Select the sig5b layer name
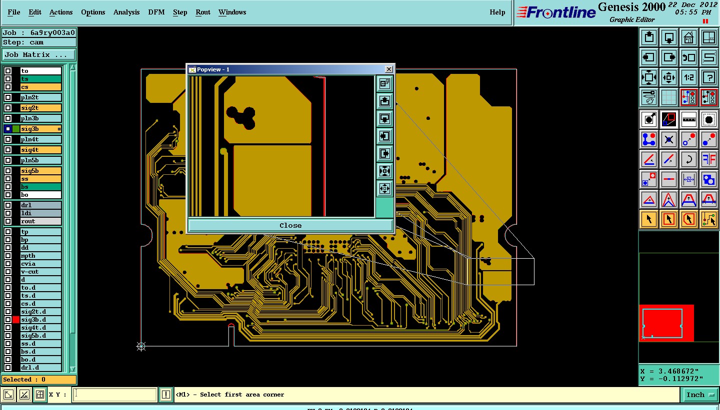720x410 pixels. [x=41, y=171]
